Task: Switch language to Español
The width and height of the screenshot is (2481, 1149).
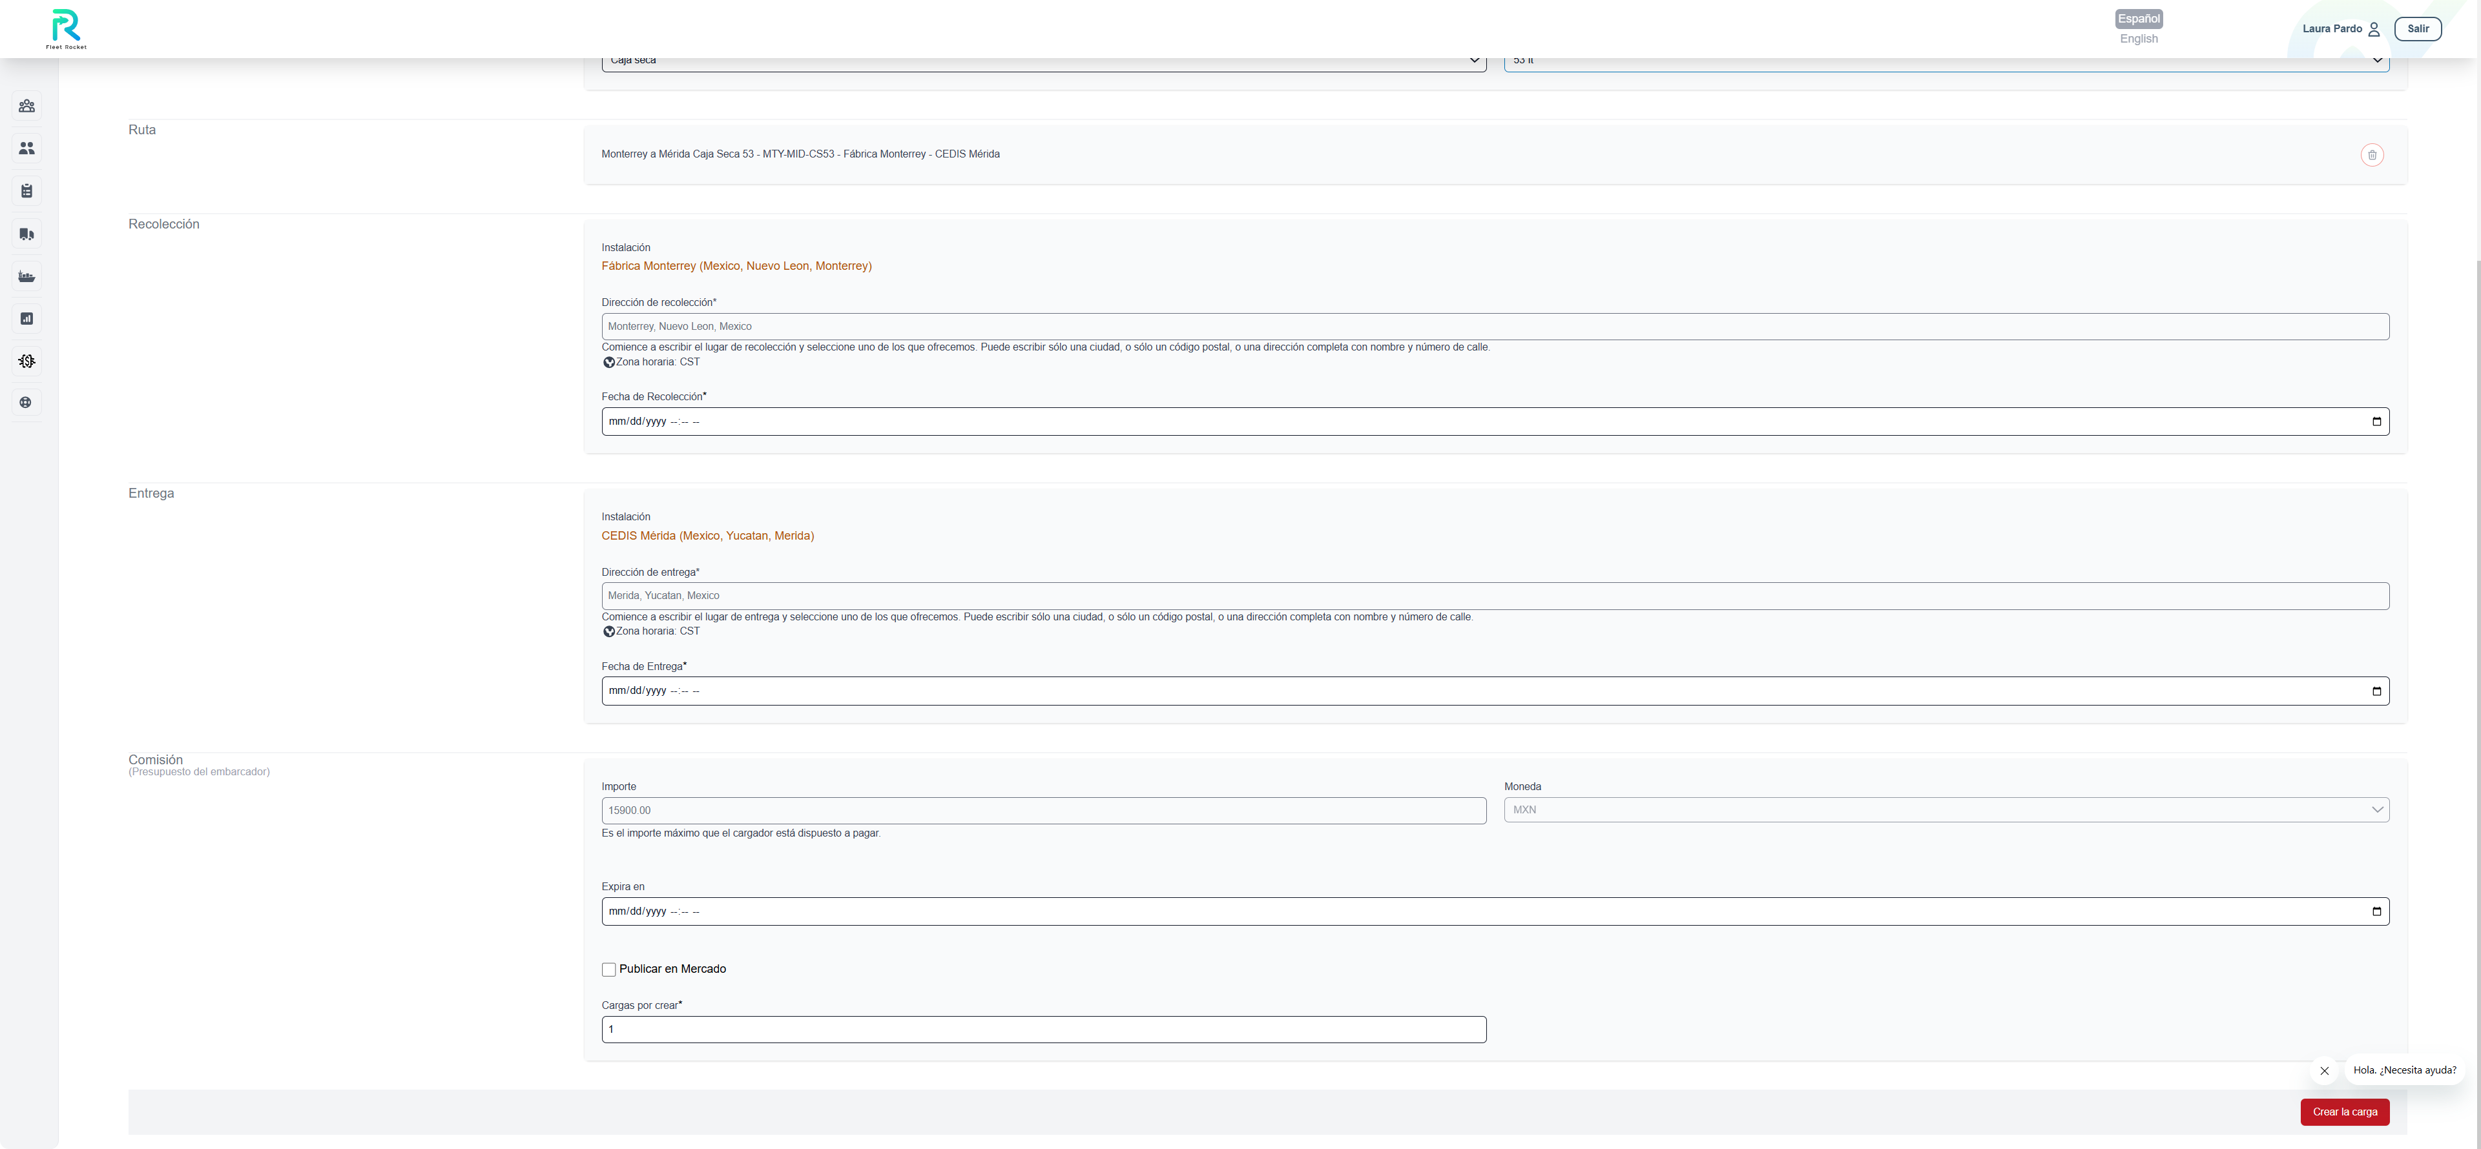Action: 2138,18
